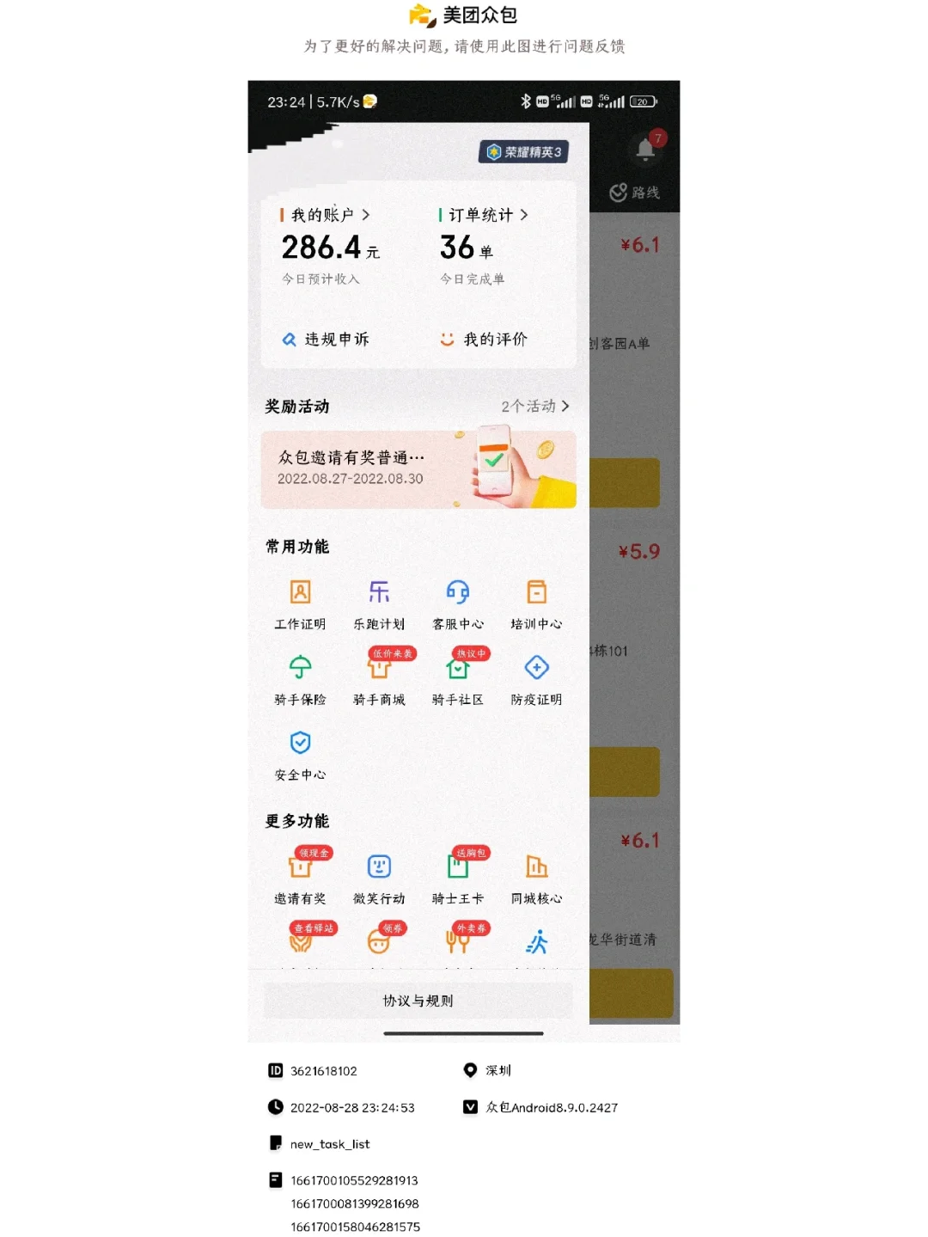Tap the 荣耀精英3 rank badge

point(523,152)
